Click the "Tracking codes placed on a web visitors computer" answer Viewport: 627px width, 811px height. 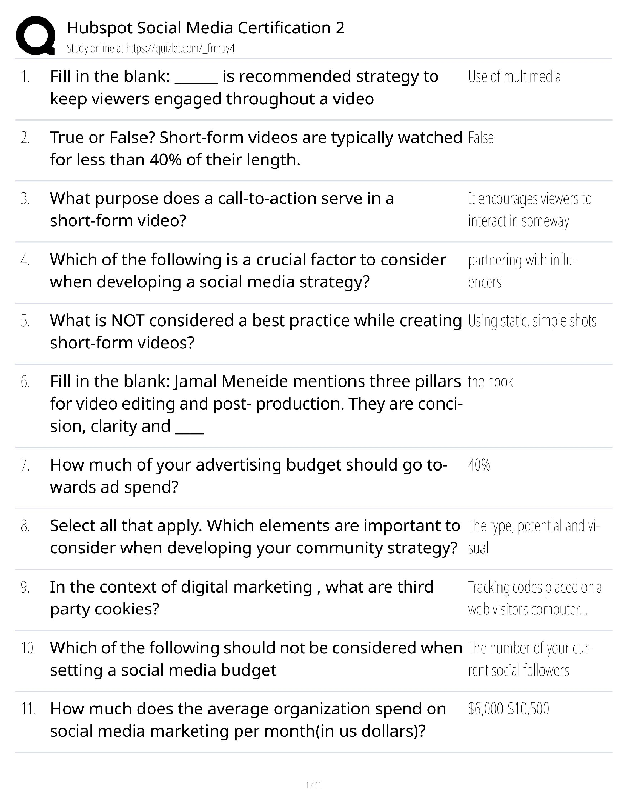tap(534, 598)
